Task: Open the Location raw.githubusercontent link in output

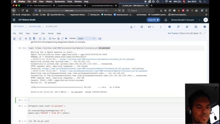Action: click(x=86, y=69)
